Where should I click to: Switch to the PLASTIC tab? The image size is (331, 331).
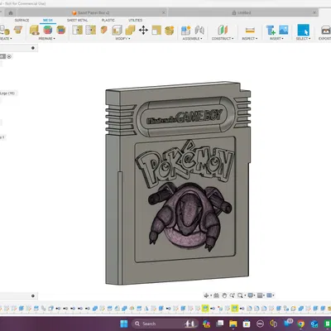pos(108,21)
